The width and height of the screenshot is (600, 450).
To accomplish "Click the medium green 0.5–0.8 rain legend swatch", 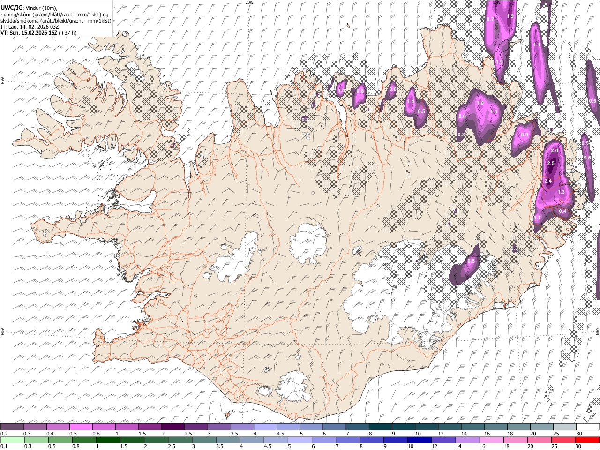I will pyautogui.click(x=60, y=440).
